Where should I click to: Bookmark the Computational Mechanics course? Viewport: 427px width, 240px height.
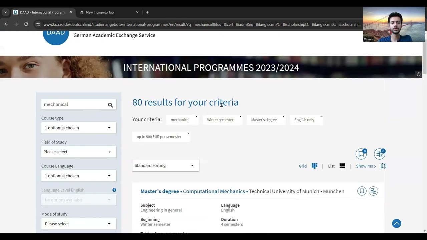point(362,191)
